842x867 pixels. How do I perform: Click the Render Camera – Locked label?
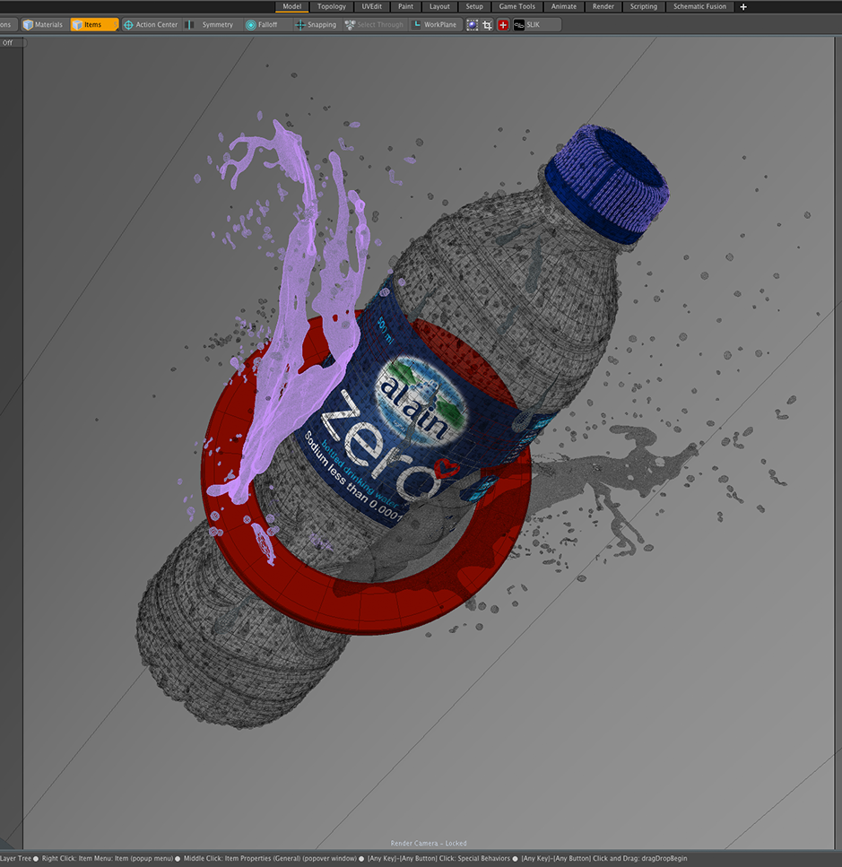(429, 843)
